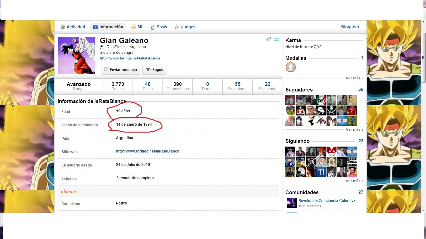
Task: Open the muscular red wrestler follower avatar
Action: [301, 110]
